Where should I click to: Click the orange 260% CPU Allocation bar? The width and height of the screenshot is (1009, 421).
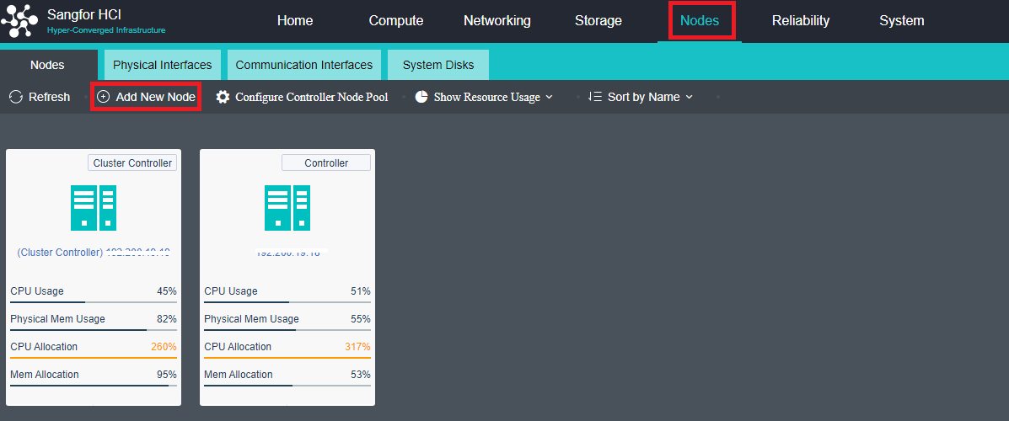94,357
